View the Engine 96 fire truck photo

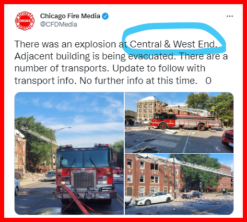[69, 153]
